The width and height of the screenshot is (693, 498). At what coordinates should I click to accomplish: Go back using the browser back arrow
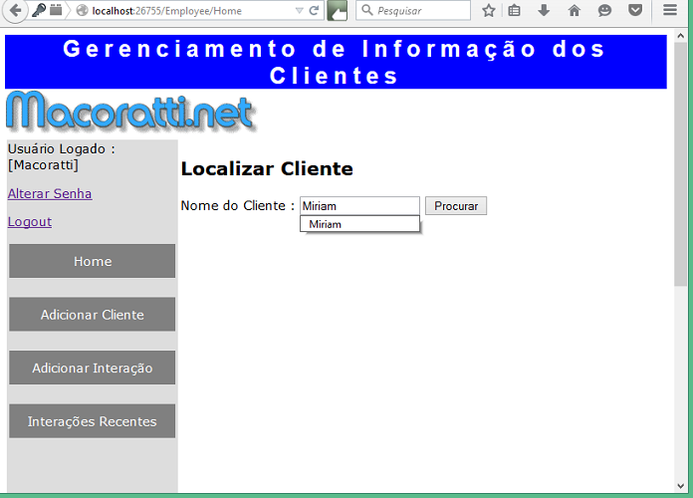click(x=15, y=10)
